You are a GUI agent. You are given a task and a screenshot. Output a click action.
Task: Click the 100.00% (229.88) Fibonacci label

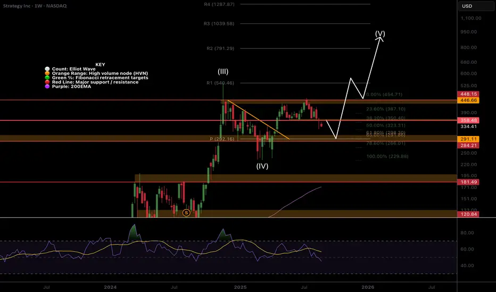(387, 156)
